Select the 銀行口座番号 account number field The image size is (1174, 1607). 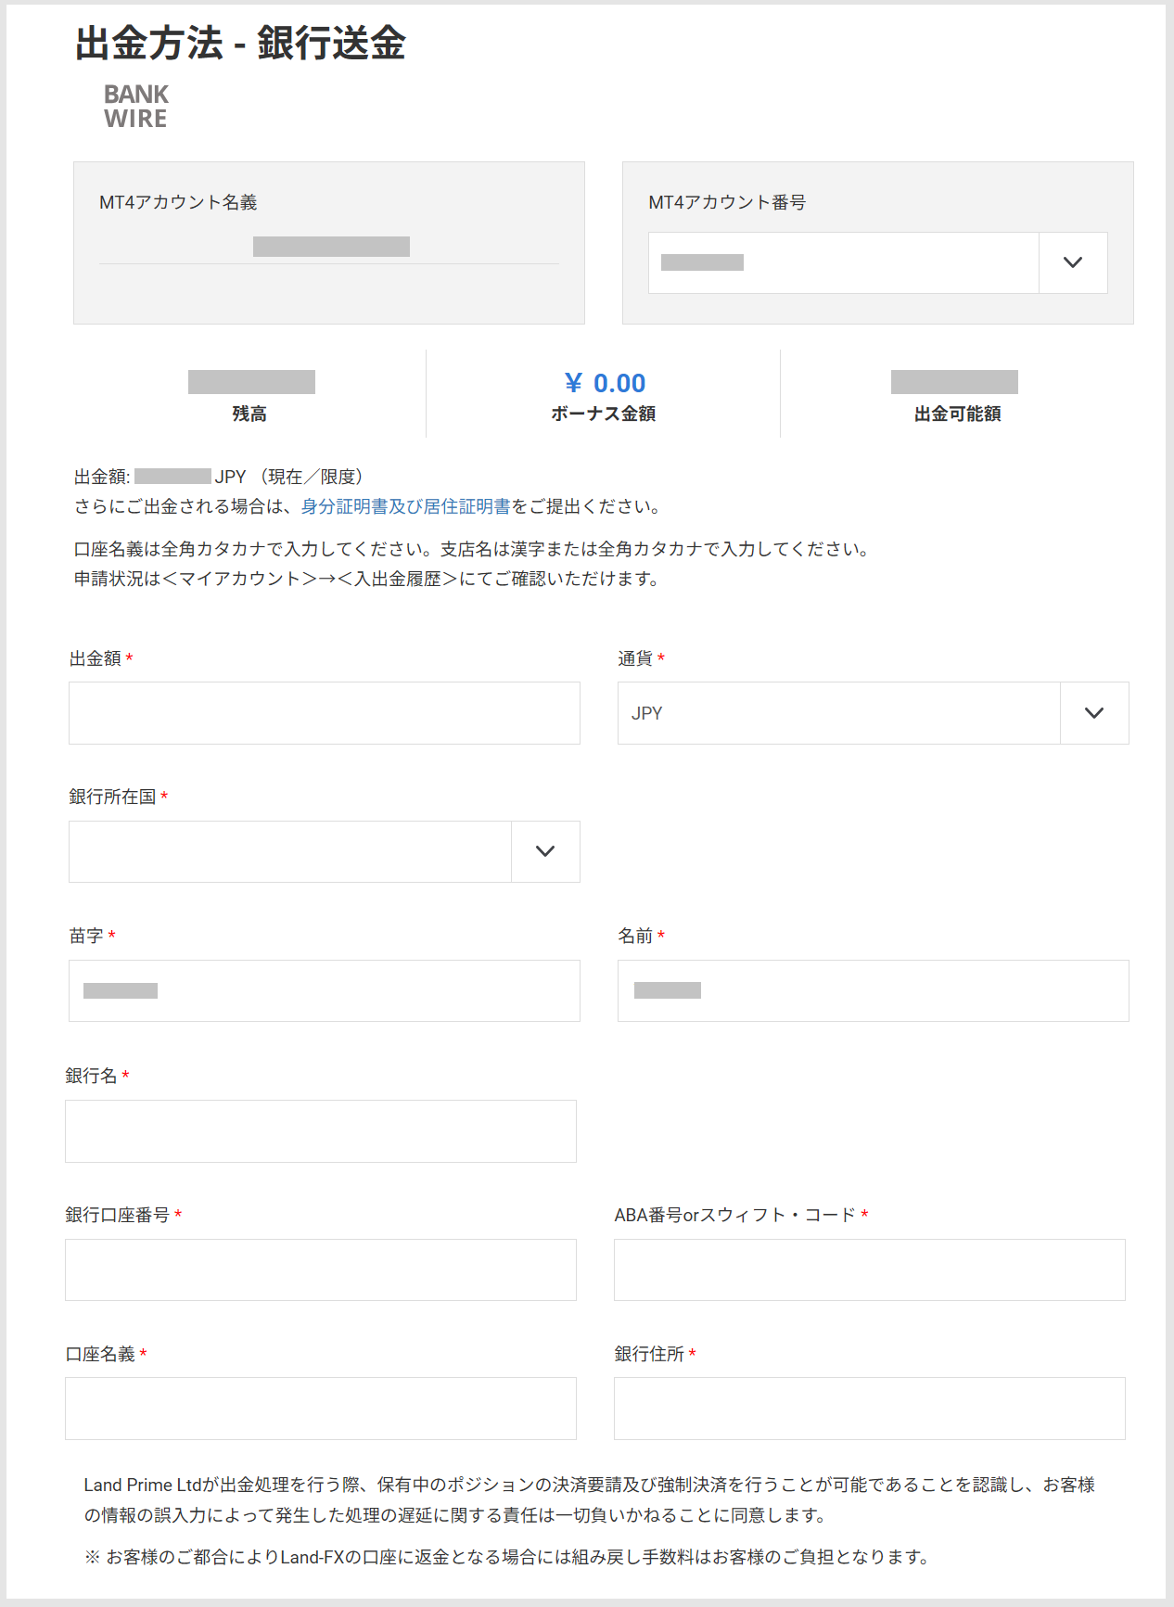tap(320, 1269)
